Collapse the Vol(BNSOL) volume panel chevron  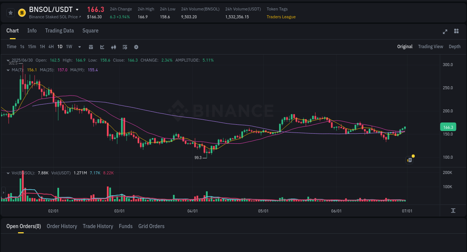click(x=8, y=172)
